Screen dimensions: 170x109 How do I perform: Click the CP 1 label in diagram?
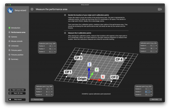tap(68, 72)
